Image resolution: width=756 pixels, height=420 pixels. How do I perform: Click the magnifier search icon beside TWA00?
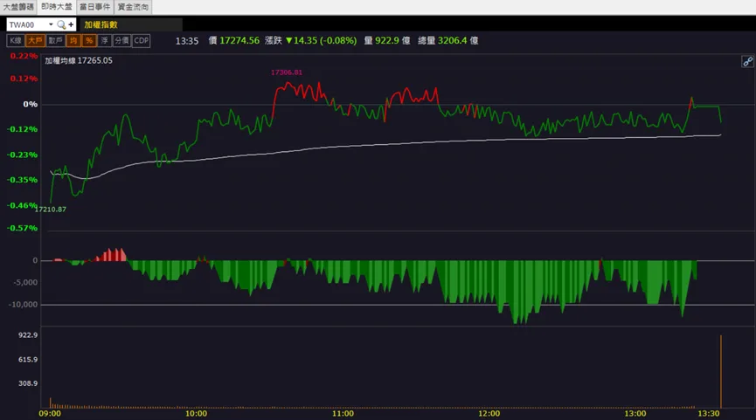point(61,24)
